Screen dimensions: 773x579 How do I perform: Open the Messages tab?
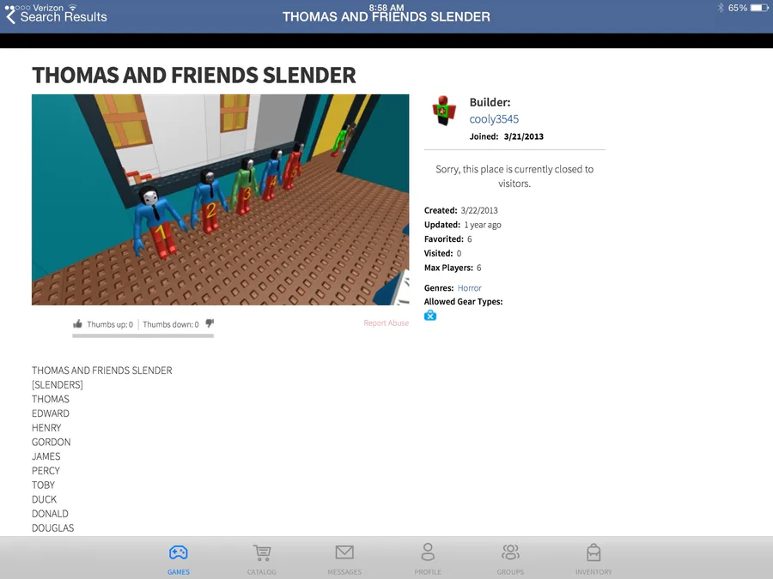tap(344, 559)
